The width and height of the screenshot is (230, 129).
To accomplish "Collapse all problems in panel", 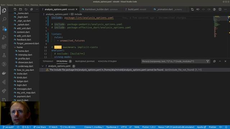I will pos(214,61).
